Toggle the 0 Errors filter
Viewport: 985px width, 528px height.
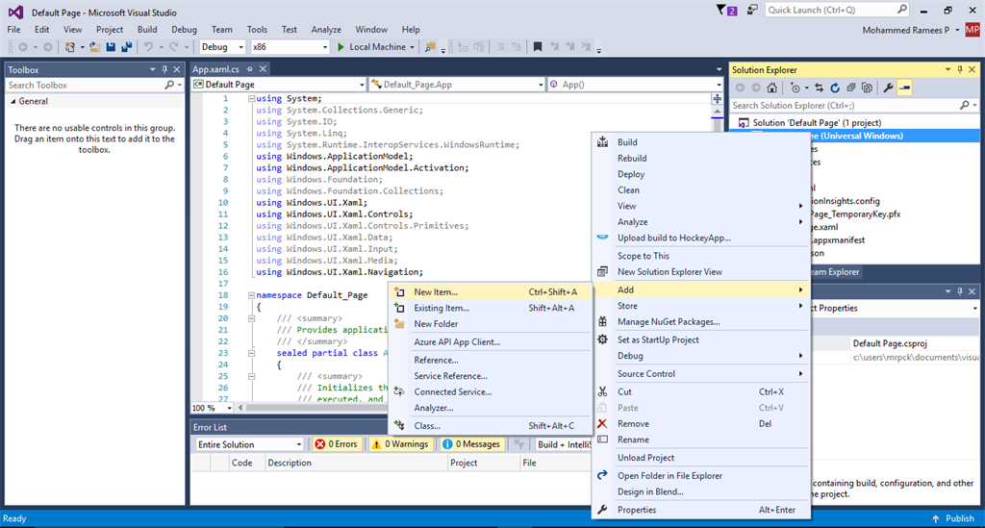tap(336, 444)
